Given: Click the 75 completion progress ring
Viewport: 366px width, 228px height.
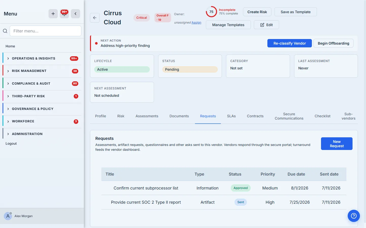Looking at the screenshot, I should (x=211, y=12).
